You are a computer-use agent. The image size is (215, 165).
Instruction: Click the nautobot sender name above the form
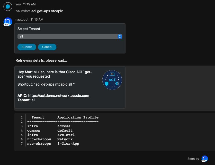point(22,20)
